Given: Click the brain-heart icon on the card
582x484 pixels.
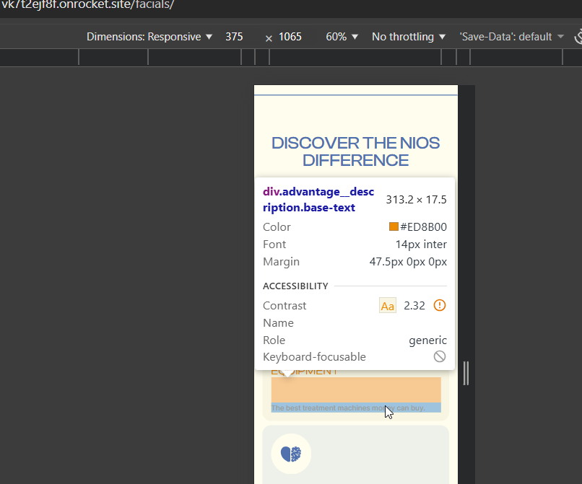Looking at the screenshot, I should tap(291, 454).
